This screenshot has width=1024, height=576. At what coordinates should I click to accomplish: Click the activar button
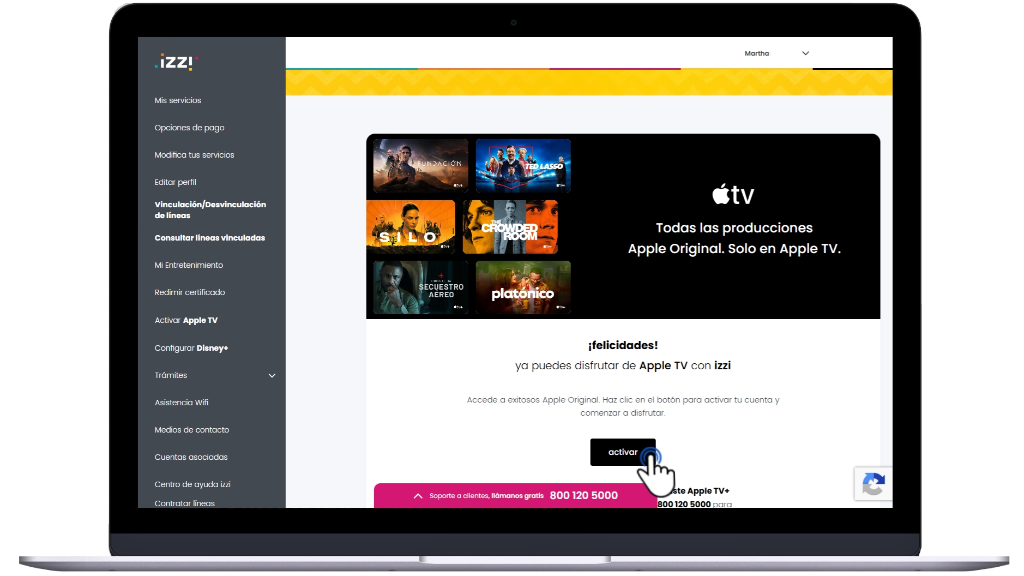623,452
